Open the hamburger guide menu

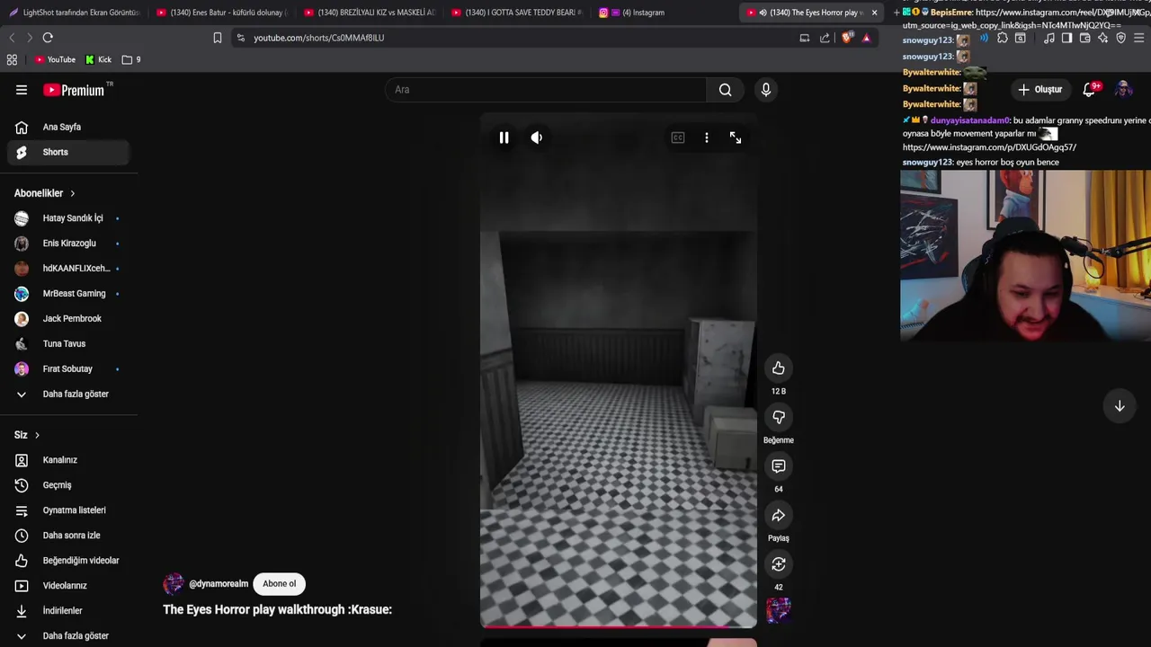click(22, 90)
